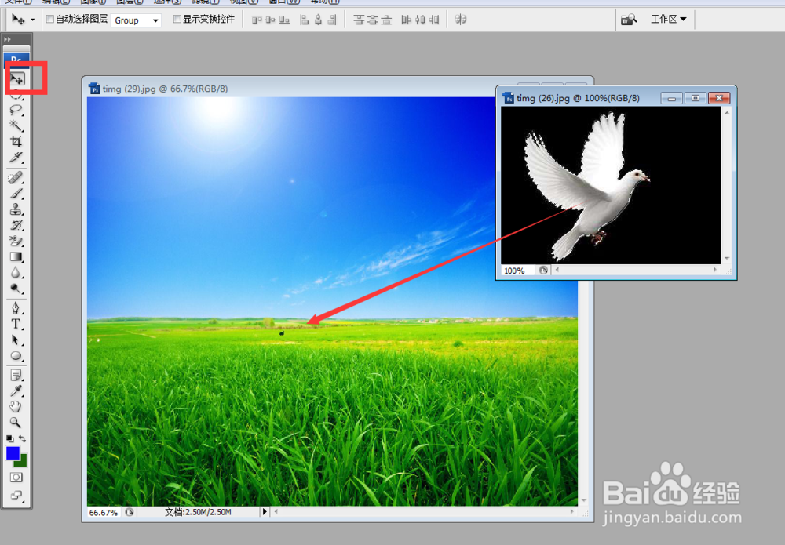
Task: Click distribute left edges icon
Action: click(406, 20)
